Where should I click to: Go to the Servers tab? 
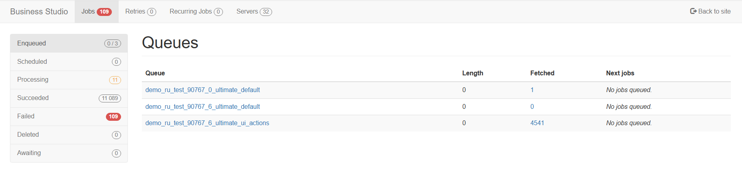(x=254, y=12)
